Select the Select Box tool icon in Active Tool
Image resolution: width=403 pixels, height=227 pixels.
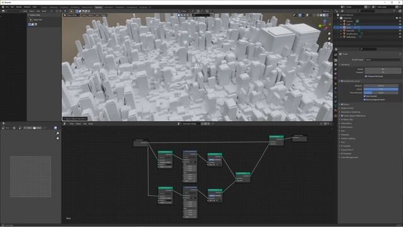(x=31, y=20)
